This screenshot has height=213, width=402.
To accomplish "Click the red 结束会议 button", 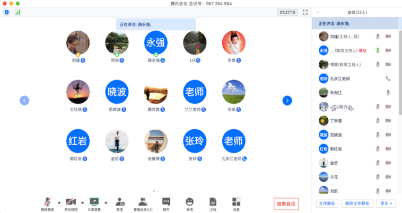I will [x=286, y=203].
